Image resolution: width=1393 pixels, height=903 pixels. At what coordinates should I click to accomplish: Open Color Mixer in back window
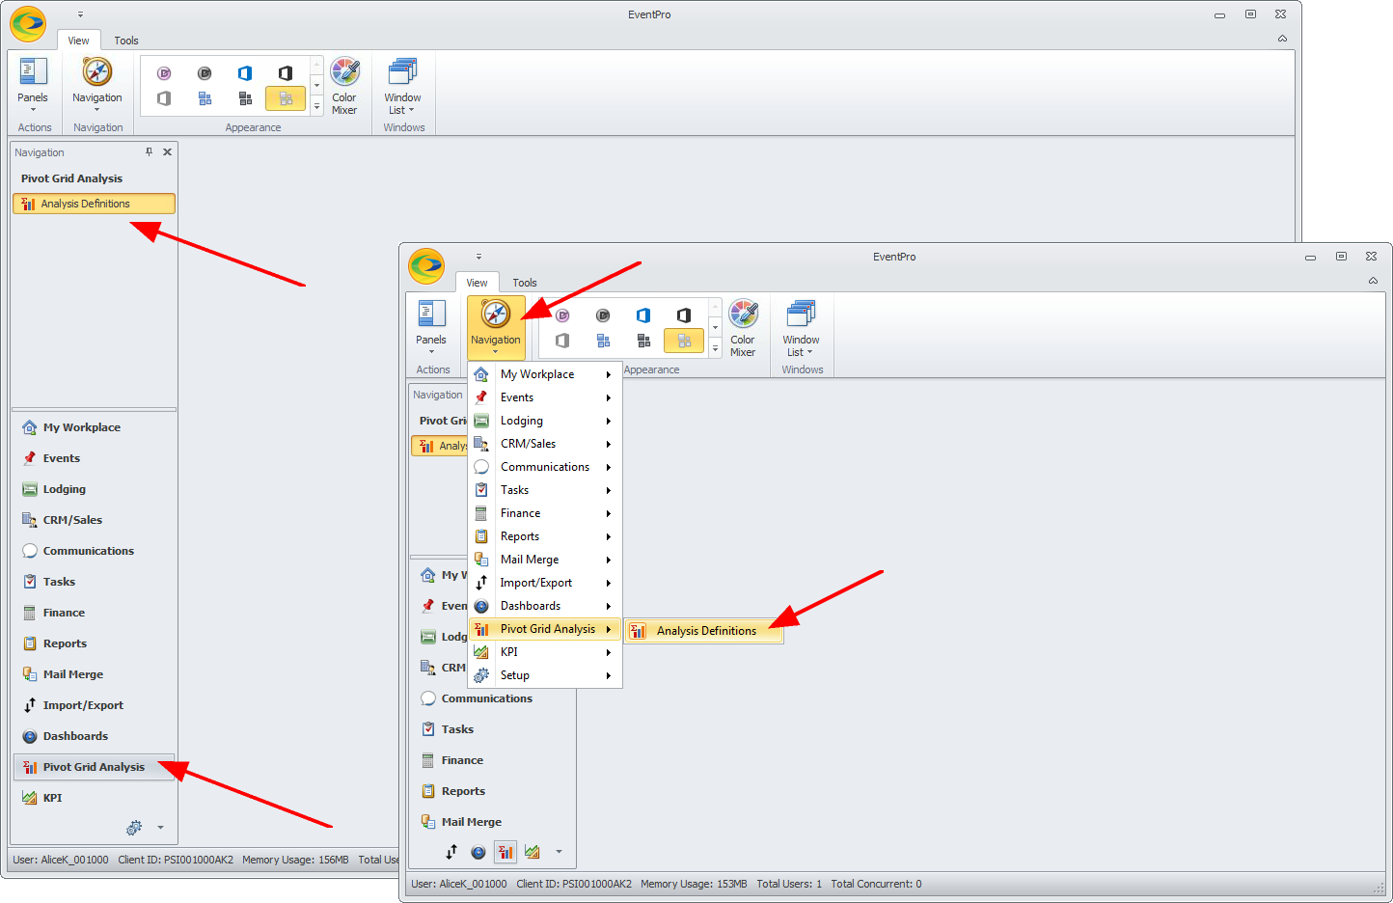point(344,85)
